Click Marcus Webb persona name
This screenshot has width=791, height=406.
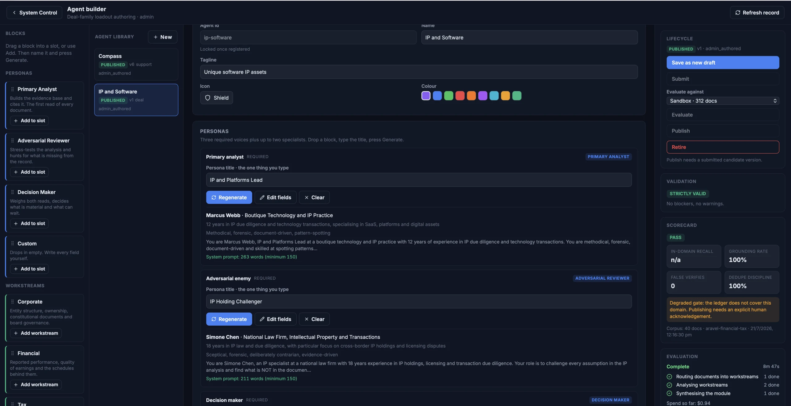pyautogui.click(x=223, y=215)
